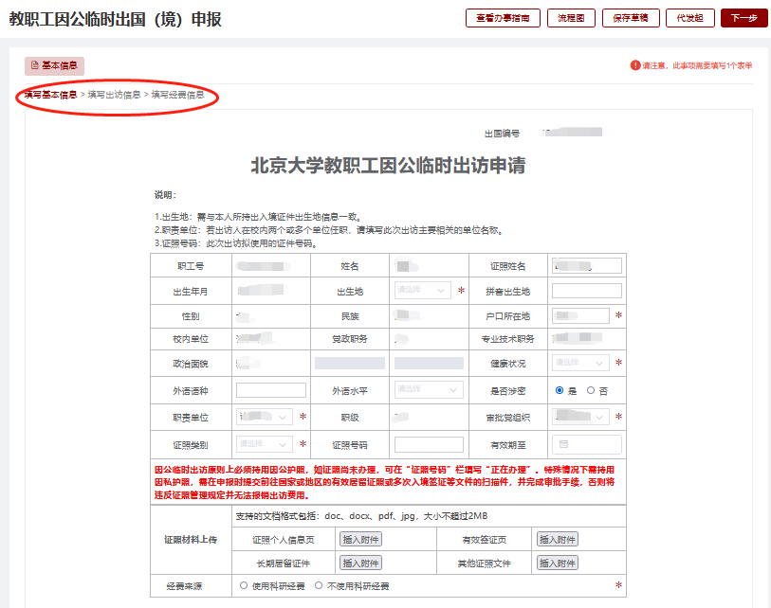Click 查看办事指南 button
The width and height of the screenshot is (771, 608).
click(503, 18)
